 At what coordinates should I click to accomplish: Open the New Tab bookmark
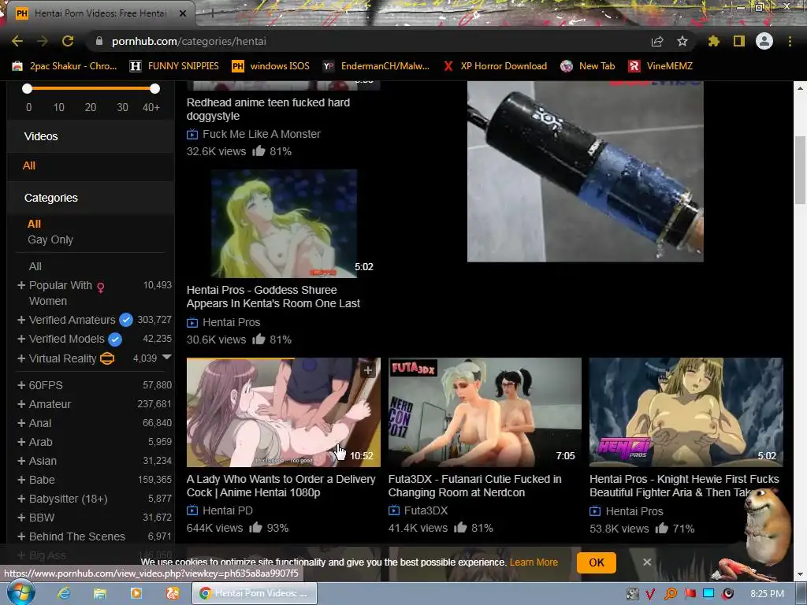[x=588, y=66]
